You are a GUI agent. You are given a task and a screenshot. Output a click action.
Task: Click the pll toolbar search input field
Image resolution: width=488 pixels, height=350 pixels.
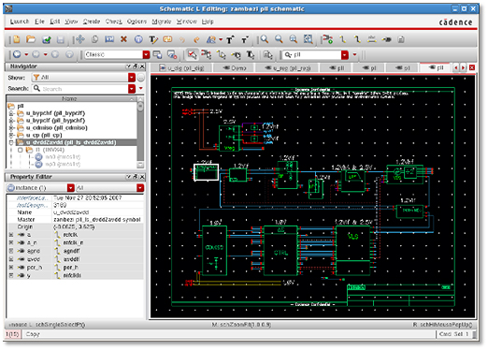pos(311,55)
